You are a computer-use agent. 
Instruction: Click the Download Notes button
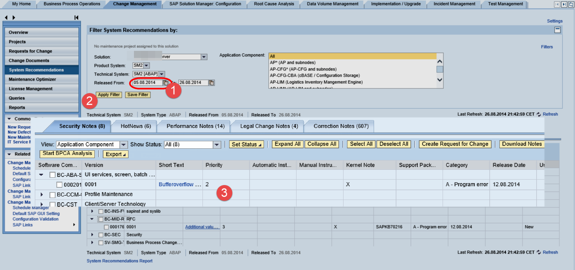522,144
